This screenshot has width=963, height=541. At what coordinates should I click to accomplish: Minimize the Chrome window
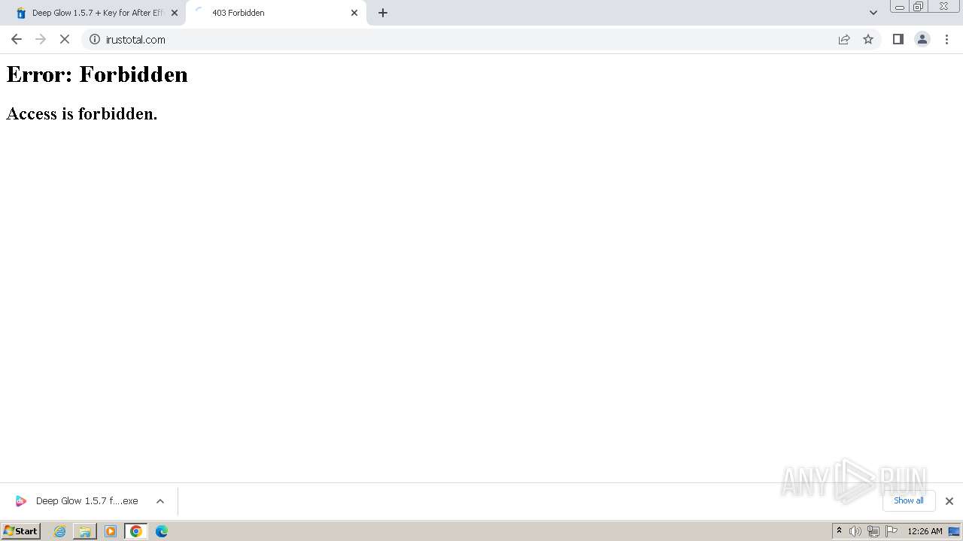[x=900, y=7]
